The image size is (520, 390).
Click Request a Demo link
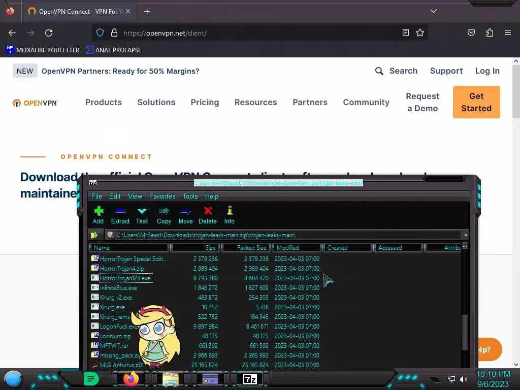(422, 102)
